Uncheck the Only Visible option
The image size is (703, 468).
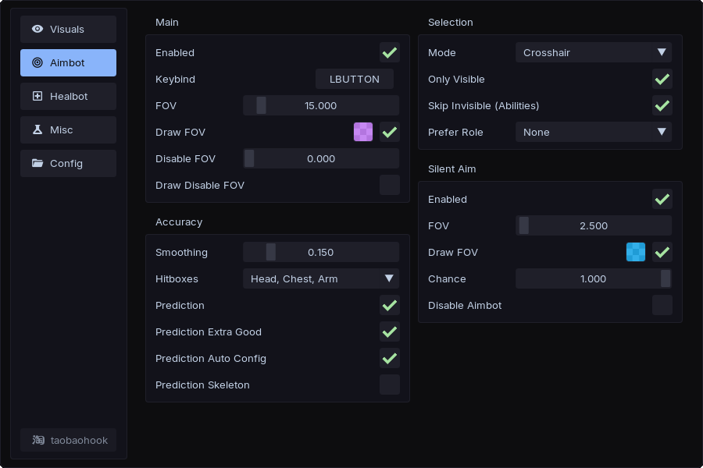point(662,80)
